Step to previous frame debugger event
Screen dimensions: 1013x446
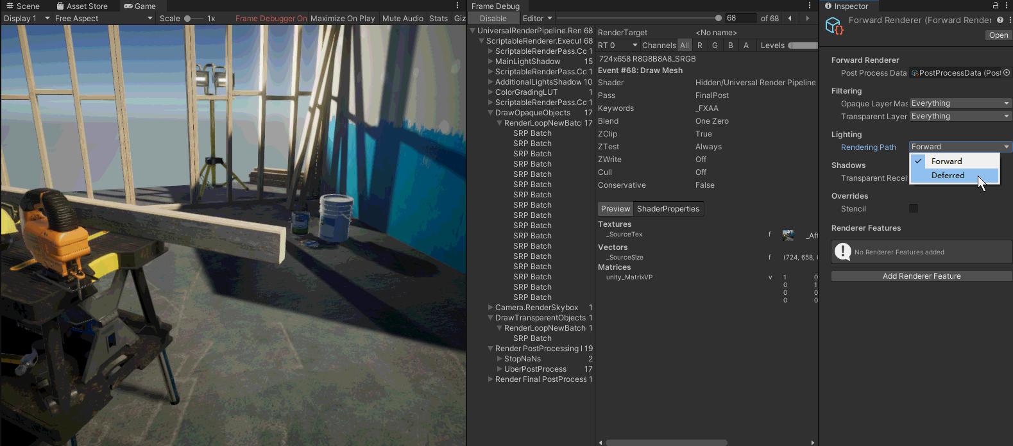click(790, 18)
